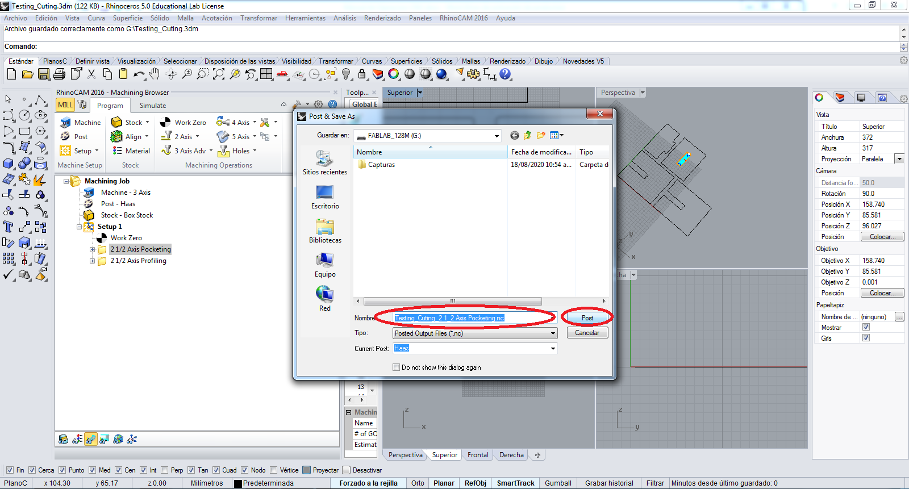Click the Nombre filename input field

pyautogui.click(x=475, y=318)
